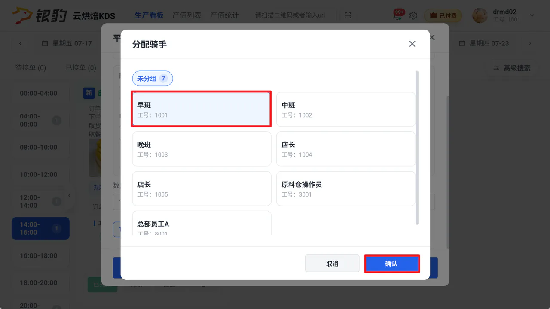Open the settings gear icon
The height and width of the screenshot is (309, 550).
coord(413,15)
